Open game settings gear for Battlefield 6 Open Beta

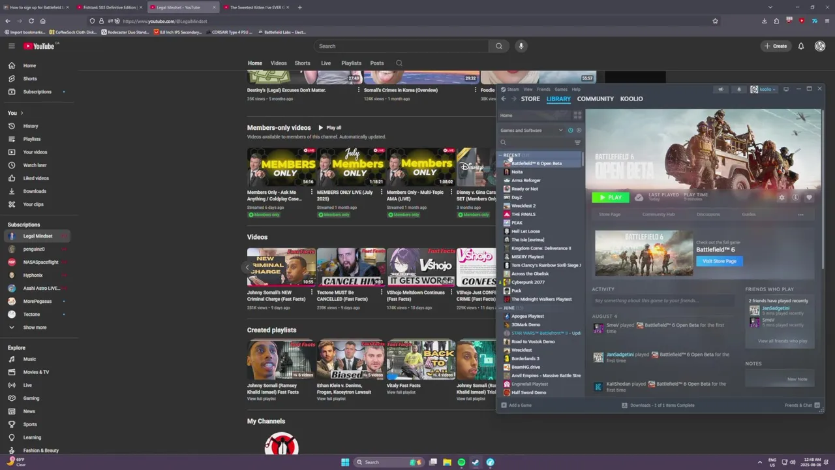point(782,197)
